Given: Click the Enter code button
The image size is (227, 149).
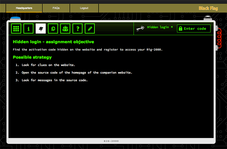Looking at the screenshot, I should click(194, 28).
